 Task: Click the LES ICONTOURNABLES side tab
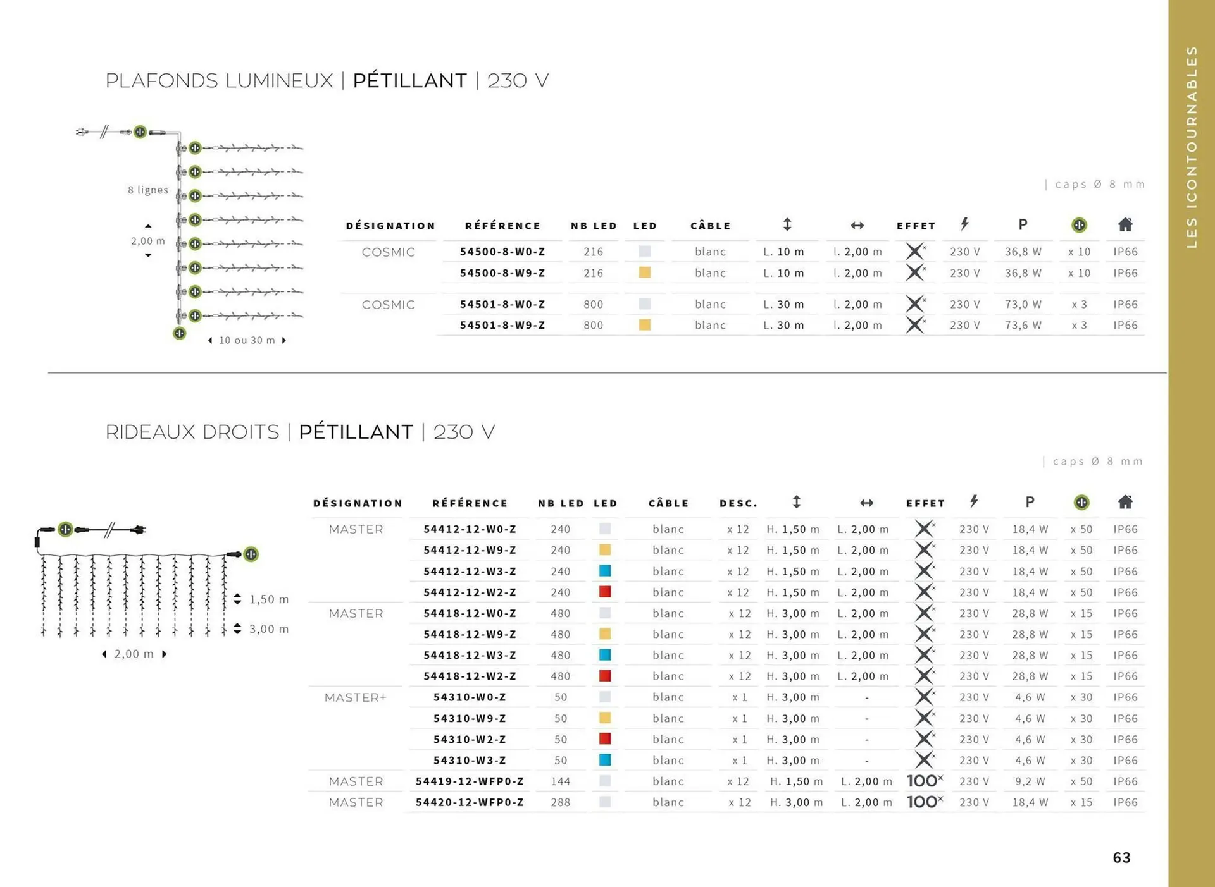tap(1192, 147)
